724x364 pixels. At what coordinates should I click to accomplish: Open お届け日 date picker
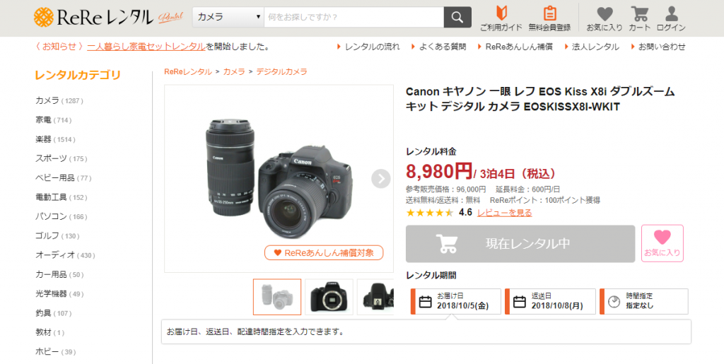pos(456,301)
